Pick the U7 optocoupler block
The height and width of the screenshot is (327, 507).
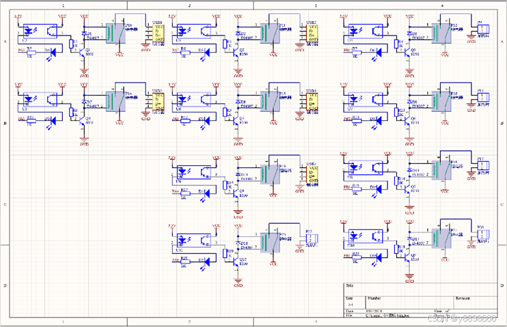point(366,100)
